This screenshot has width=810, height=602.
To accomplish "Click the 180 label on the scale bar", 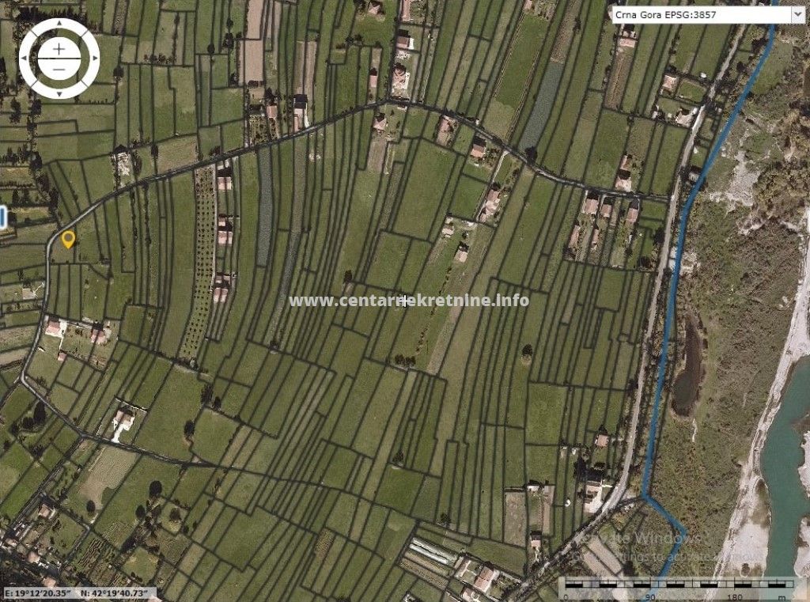I will click(x=737, y=596).
